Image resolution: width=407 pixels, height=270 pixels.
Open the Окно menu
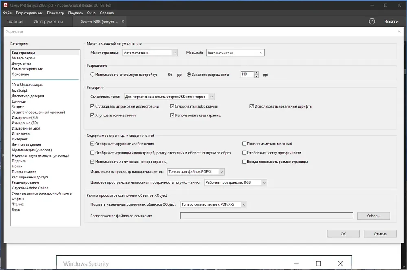(x=91, y=13)
